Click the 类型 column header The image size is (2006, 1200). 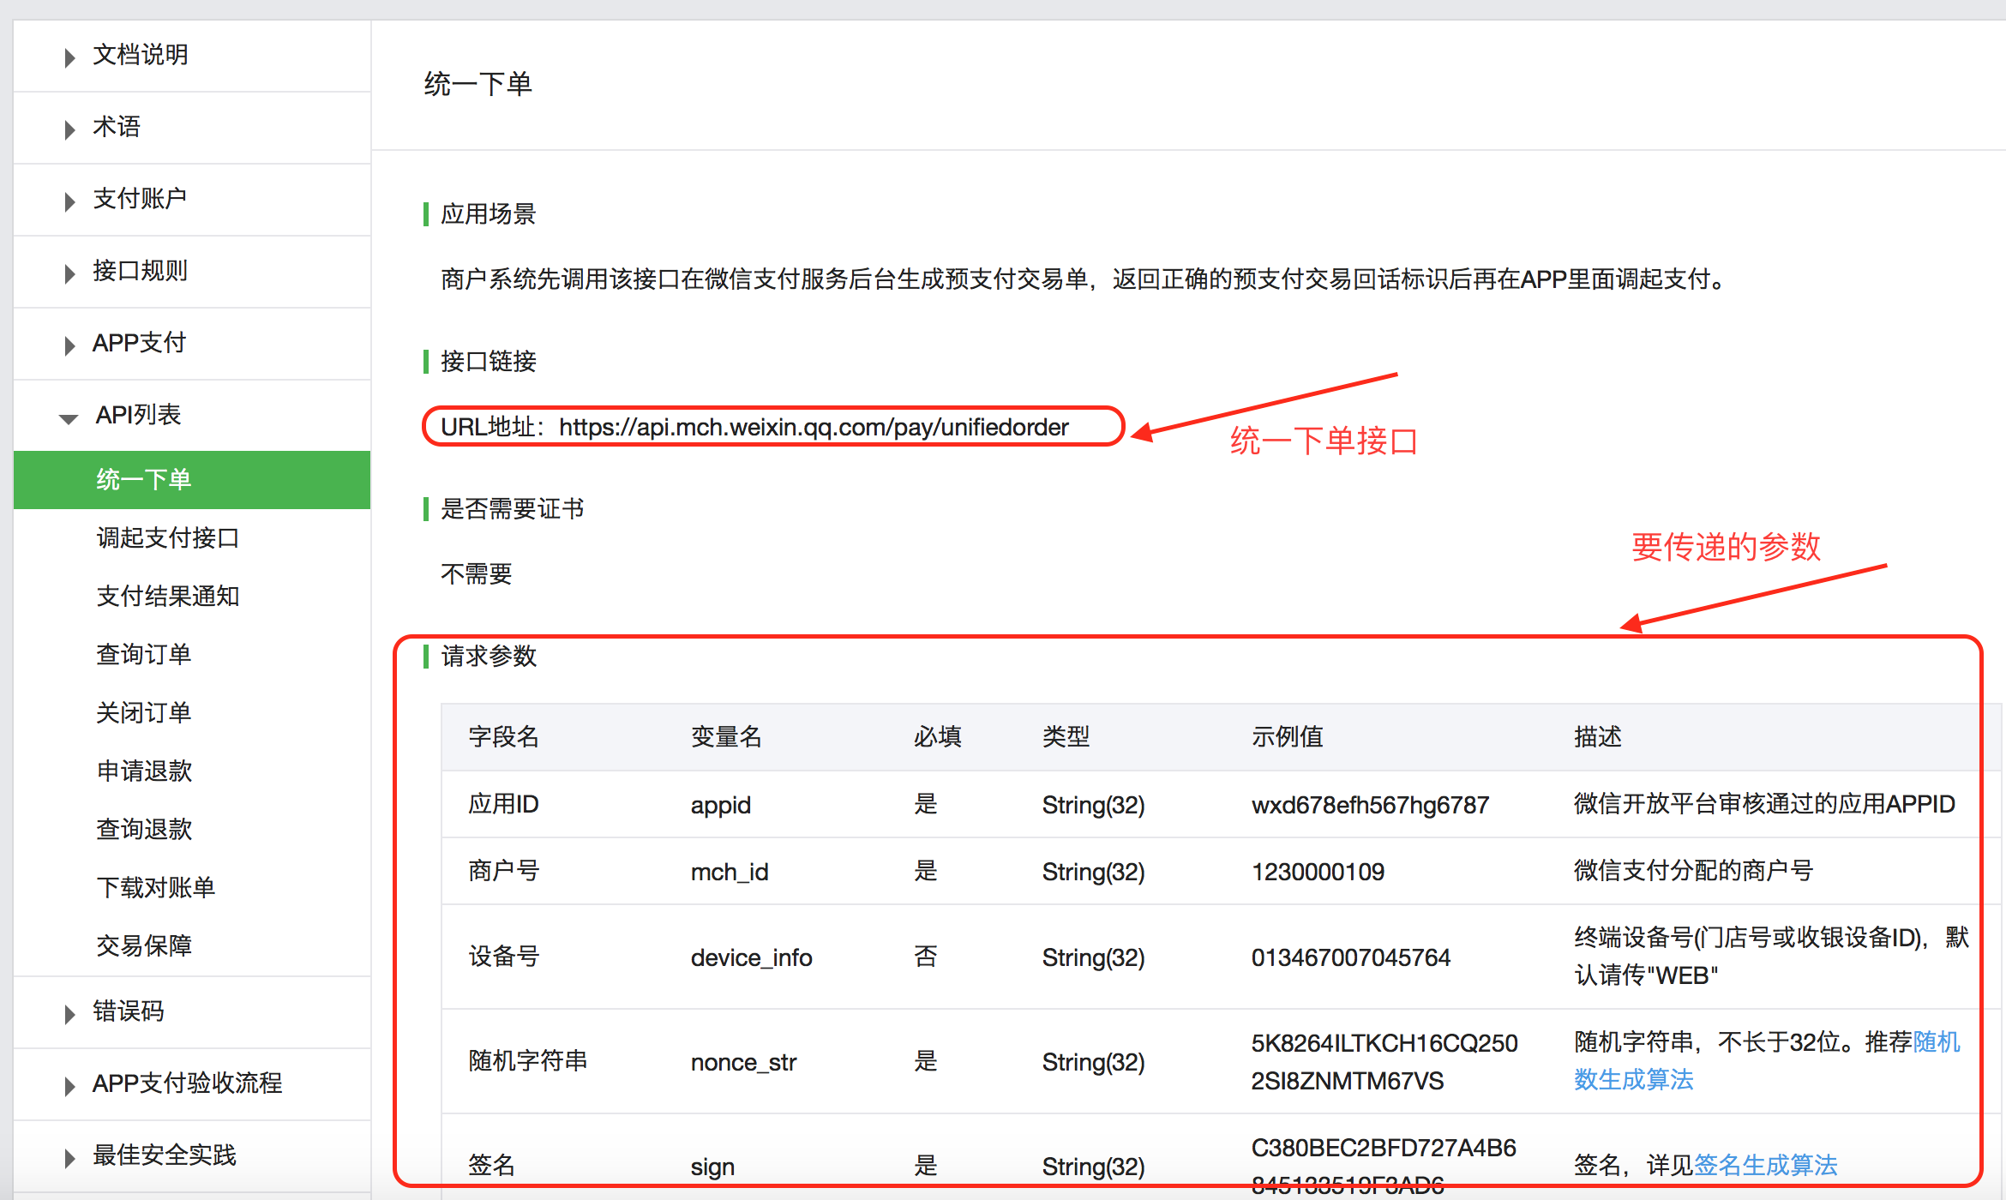(1066, 737)
